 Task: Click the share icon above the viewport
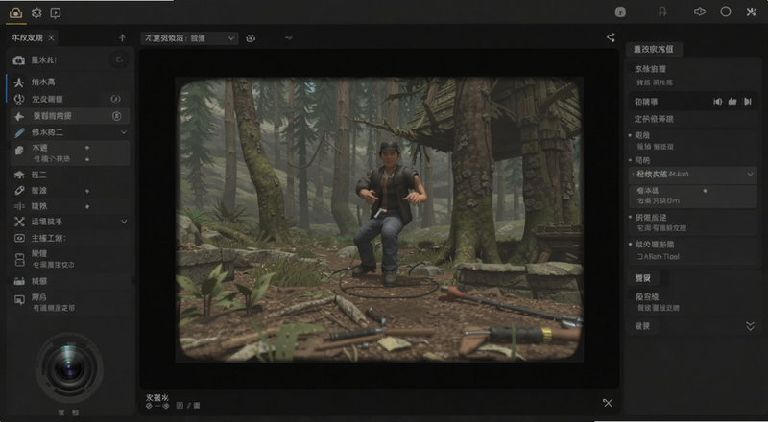click(611, 37)
